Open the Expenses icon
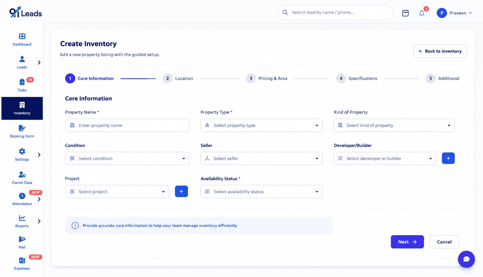 22,260
